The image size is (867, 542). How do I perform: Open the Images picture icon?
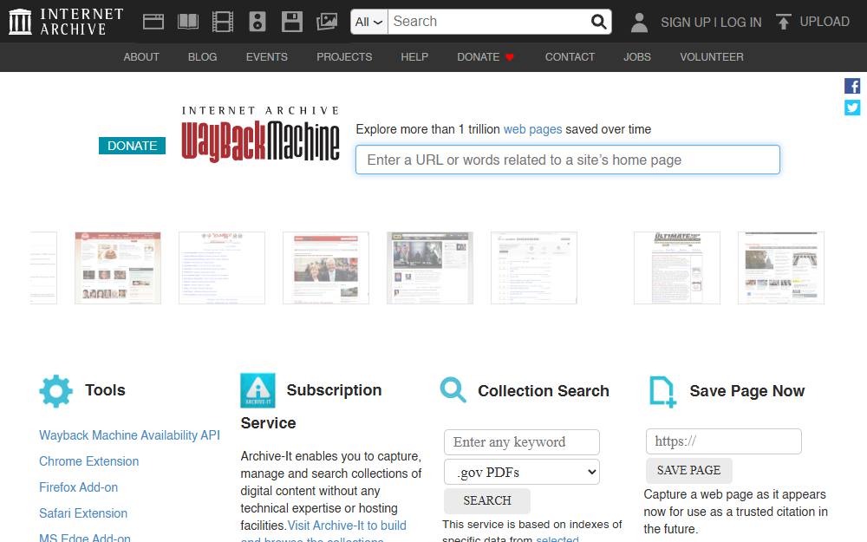(327, 22)
